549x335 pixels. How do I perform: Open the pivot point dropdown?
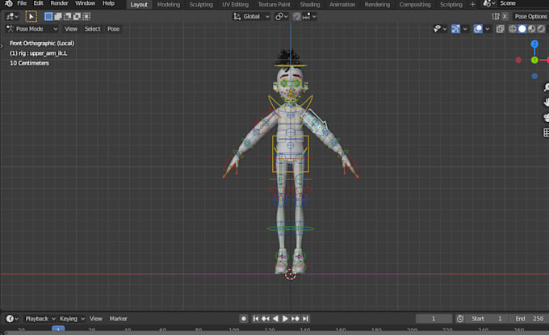coord(282,16)
